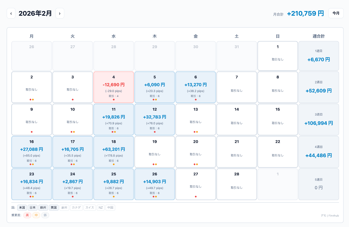Toggle the 米国 country filter
349x227 pixels.
pos(22,208)
